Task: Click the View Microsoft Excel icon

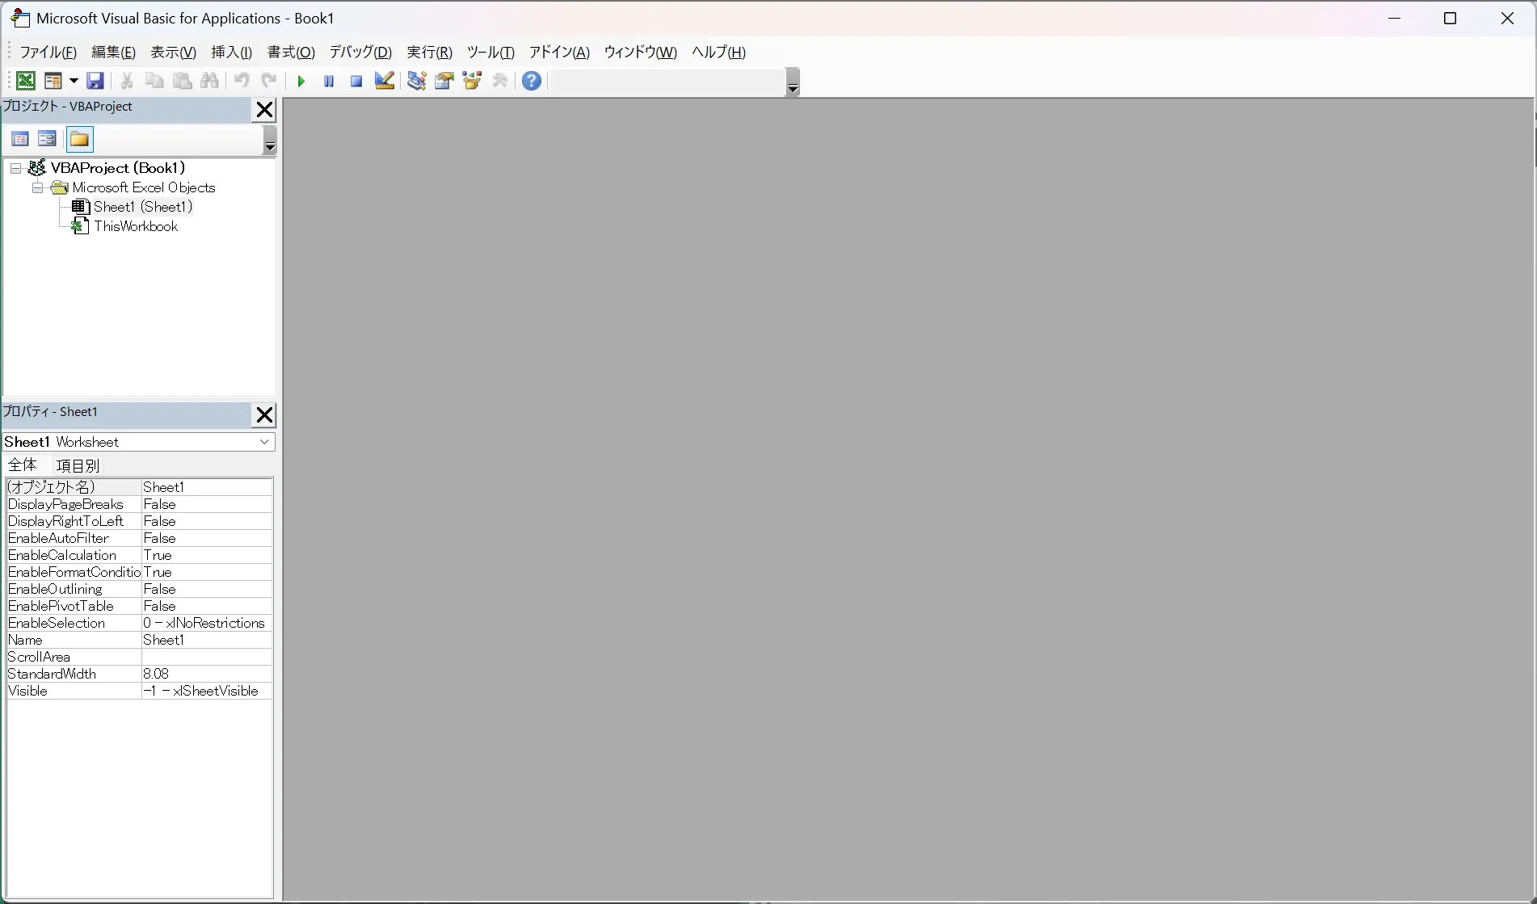Action: coord(26,81)
